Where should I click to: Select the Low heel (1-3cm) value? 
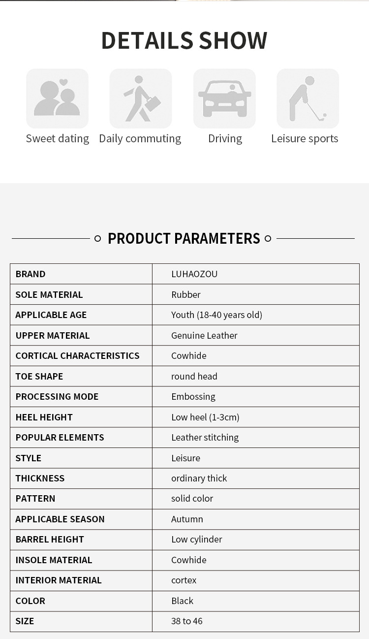[x=205, y=417]
